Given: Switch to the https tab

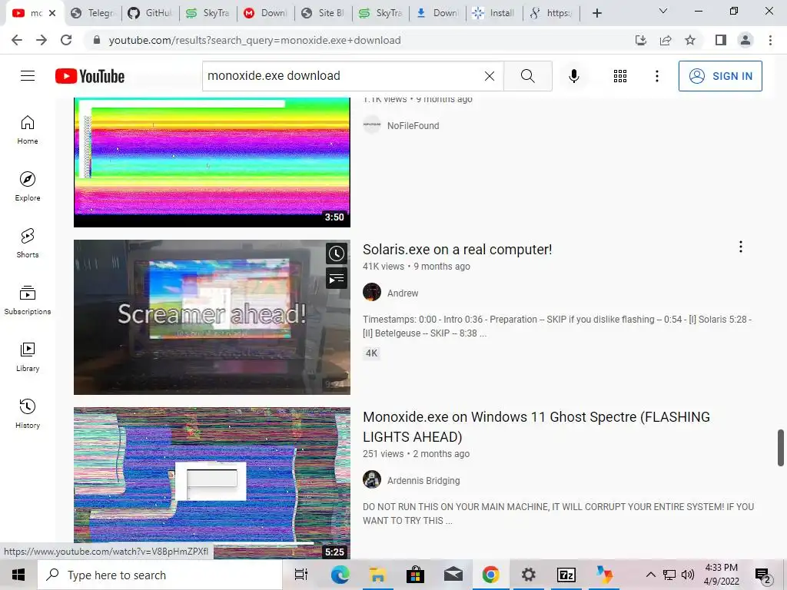Looking at the screenshot, I should [552, 13].
